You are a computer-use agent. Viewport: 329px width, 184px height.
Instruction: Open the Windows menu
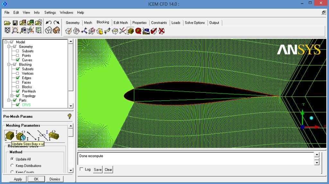(67, 13)
